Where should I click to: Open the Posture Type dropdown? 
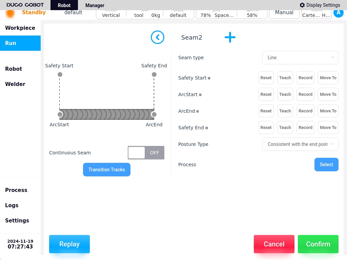click(300, 144)
